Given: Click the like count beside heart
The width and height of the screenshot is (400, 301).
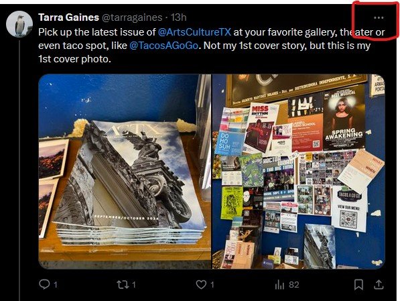Looking at the screenshot, I should [x=212, y=285].
